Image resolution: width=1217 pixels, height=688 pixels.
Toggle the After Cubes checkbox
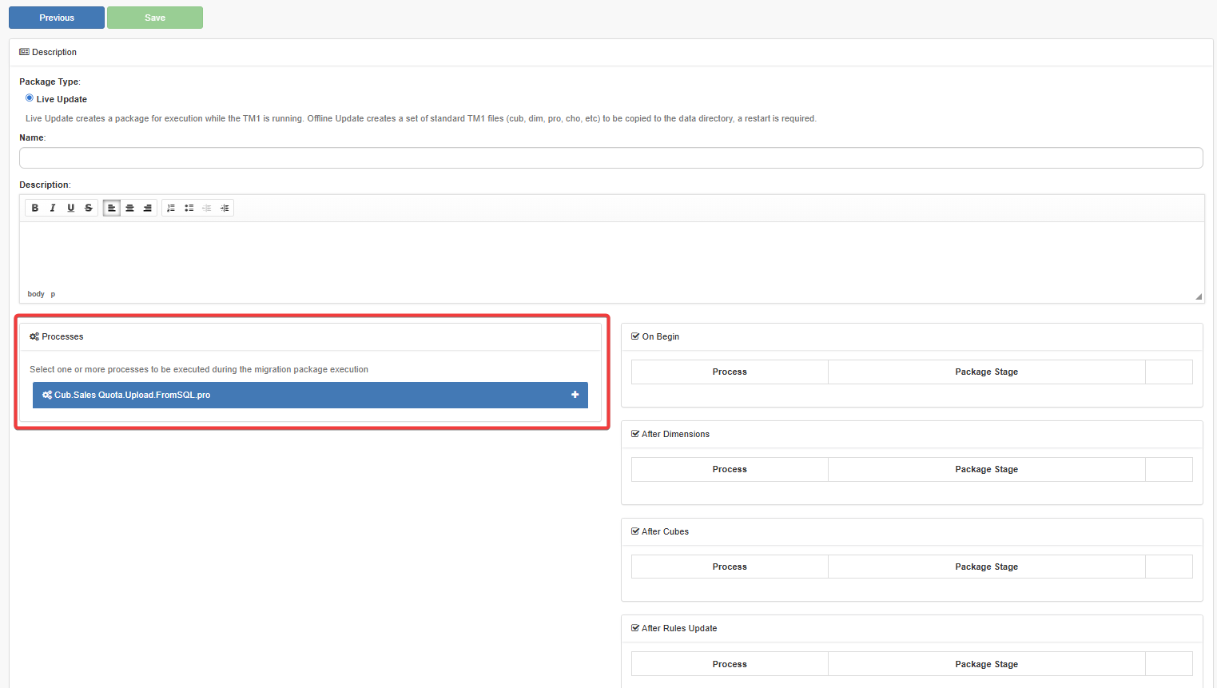[x=635, y=531]
